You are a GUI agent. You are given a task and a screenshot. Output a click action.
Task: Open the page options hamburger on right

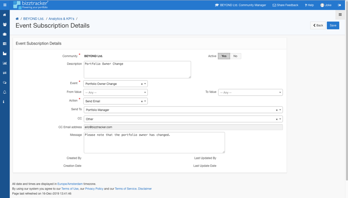pos(340,15)
